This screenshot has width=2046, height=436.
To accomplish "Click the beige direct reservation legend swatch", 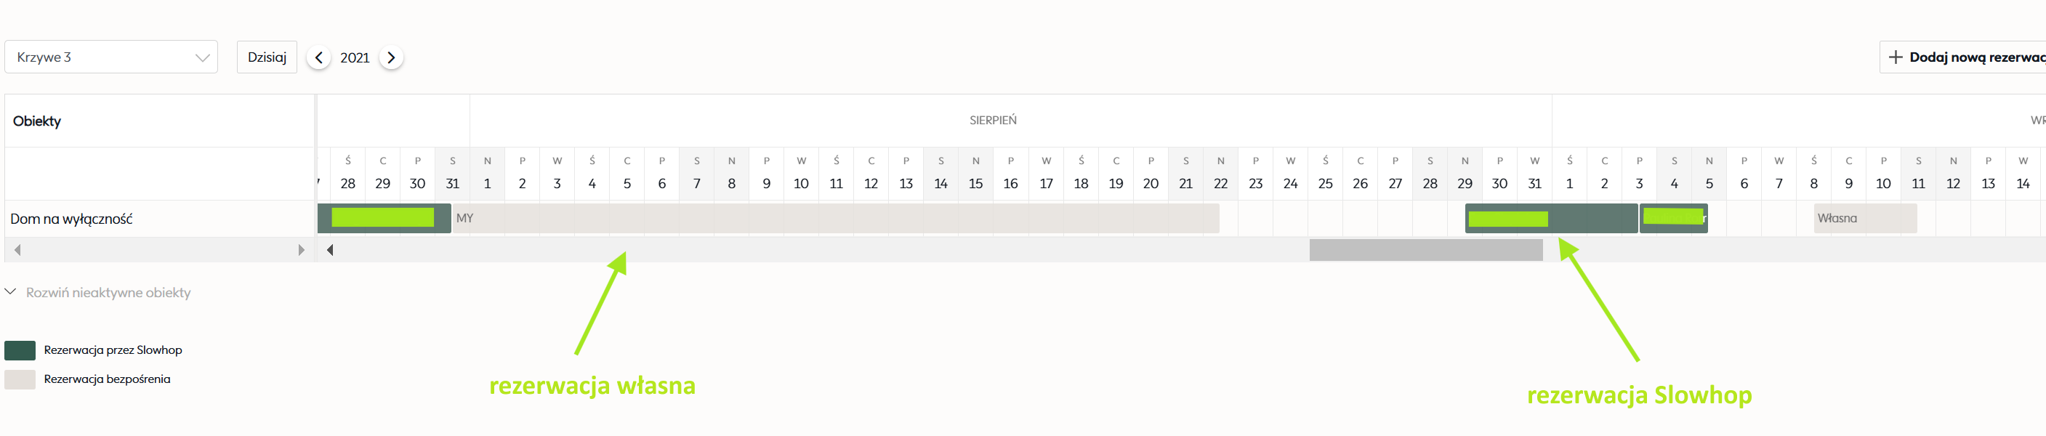I will 20,379.
